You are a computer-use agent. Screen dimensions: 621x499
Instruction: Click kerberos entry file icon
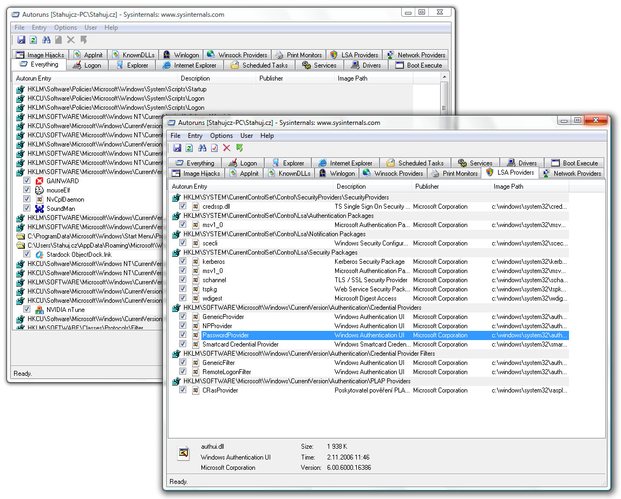coord(195,261)
